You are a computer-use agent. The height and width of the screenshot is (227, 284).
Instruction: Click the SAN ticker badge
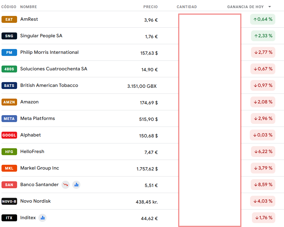point(9,185)
